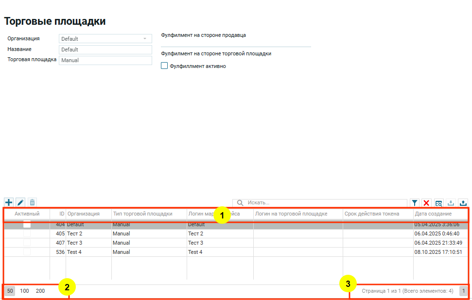Click the plus icon to add a marketplace
This screenshot has height=300, width=472.
[x=9, y=202]
